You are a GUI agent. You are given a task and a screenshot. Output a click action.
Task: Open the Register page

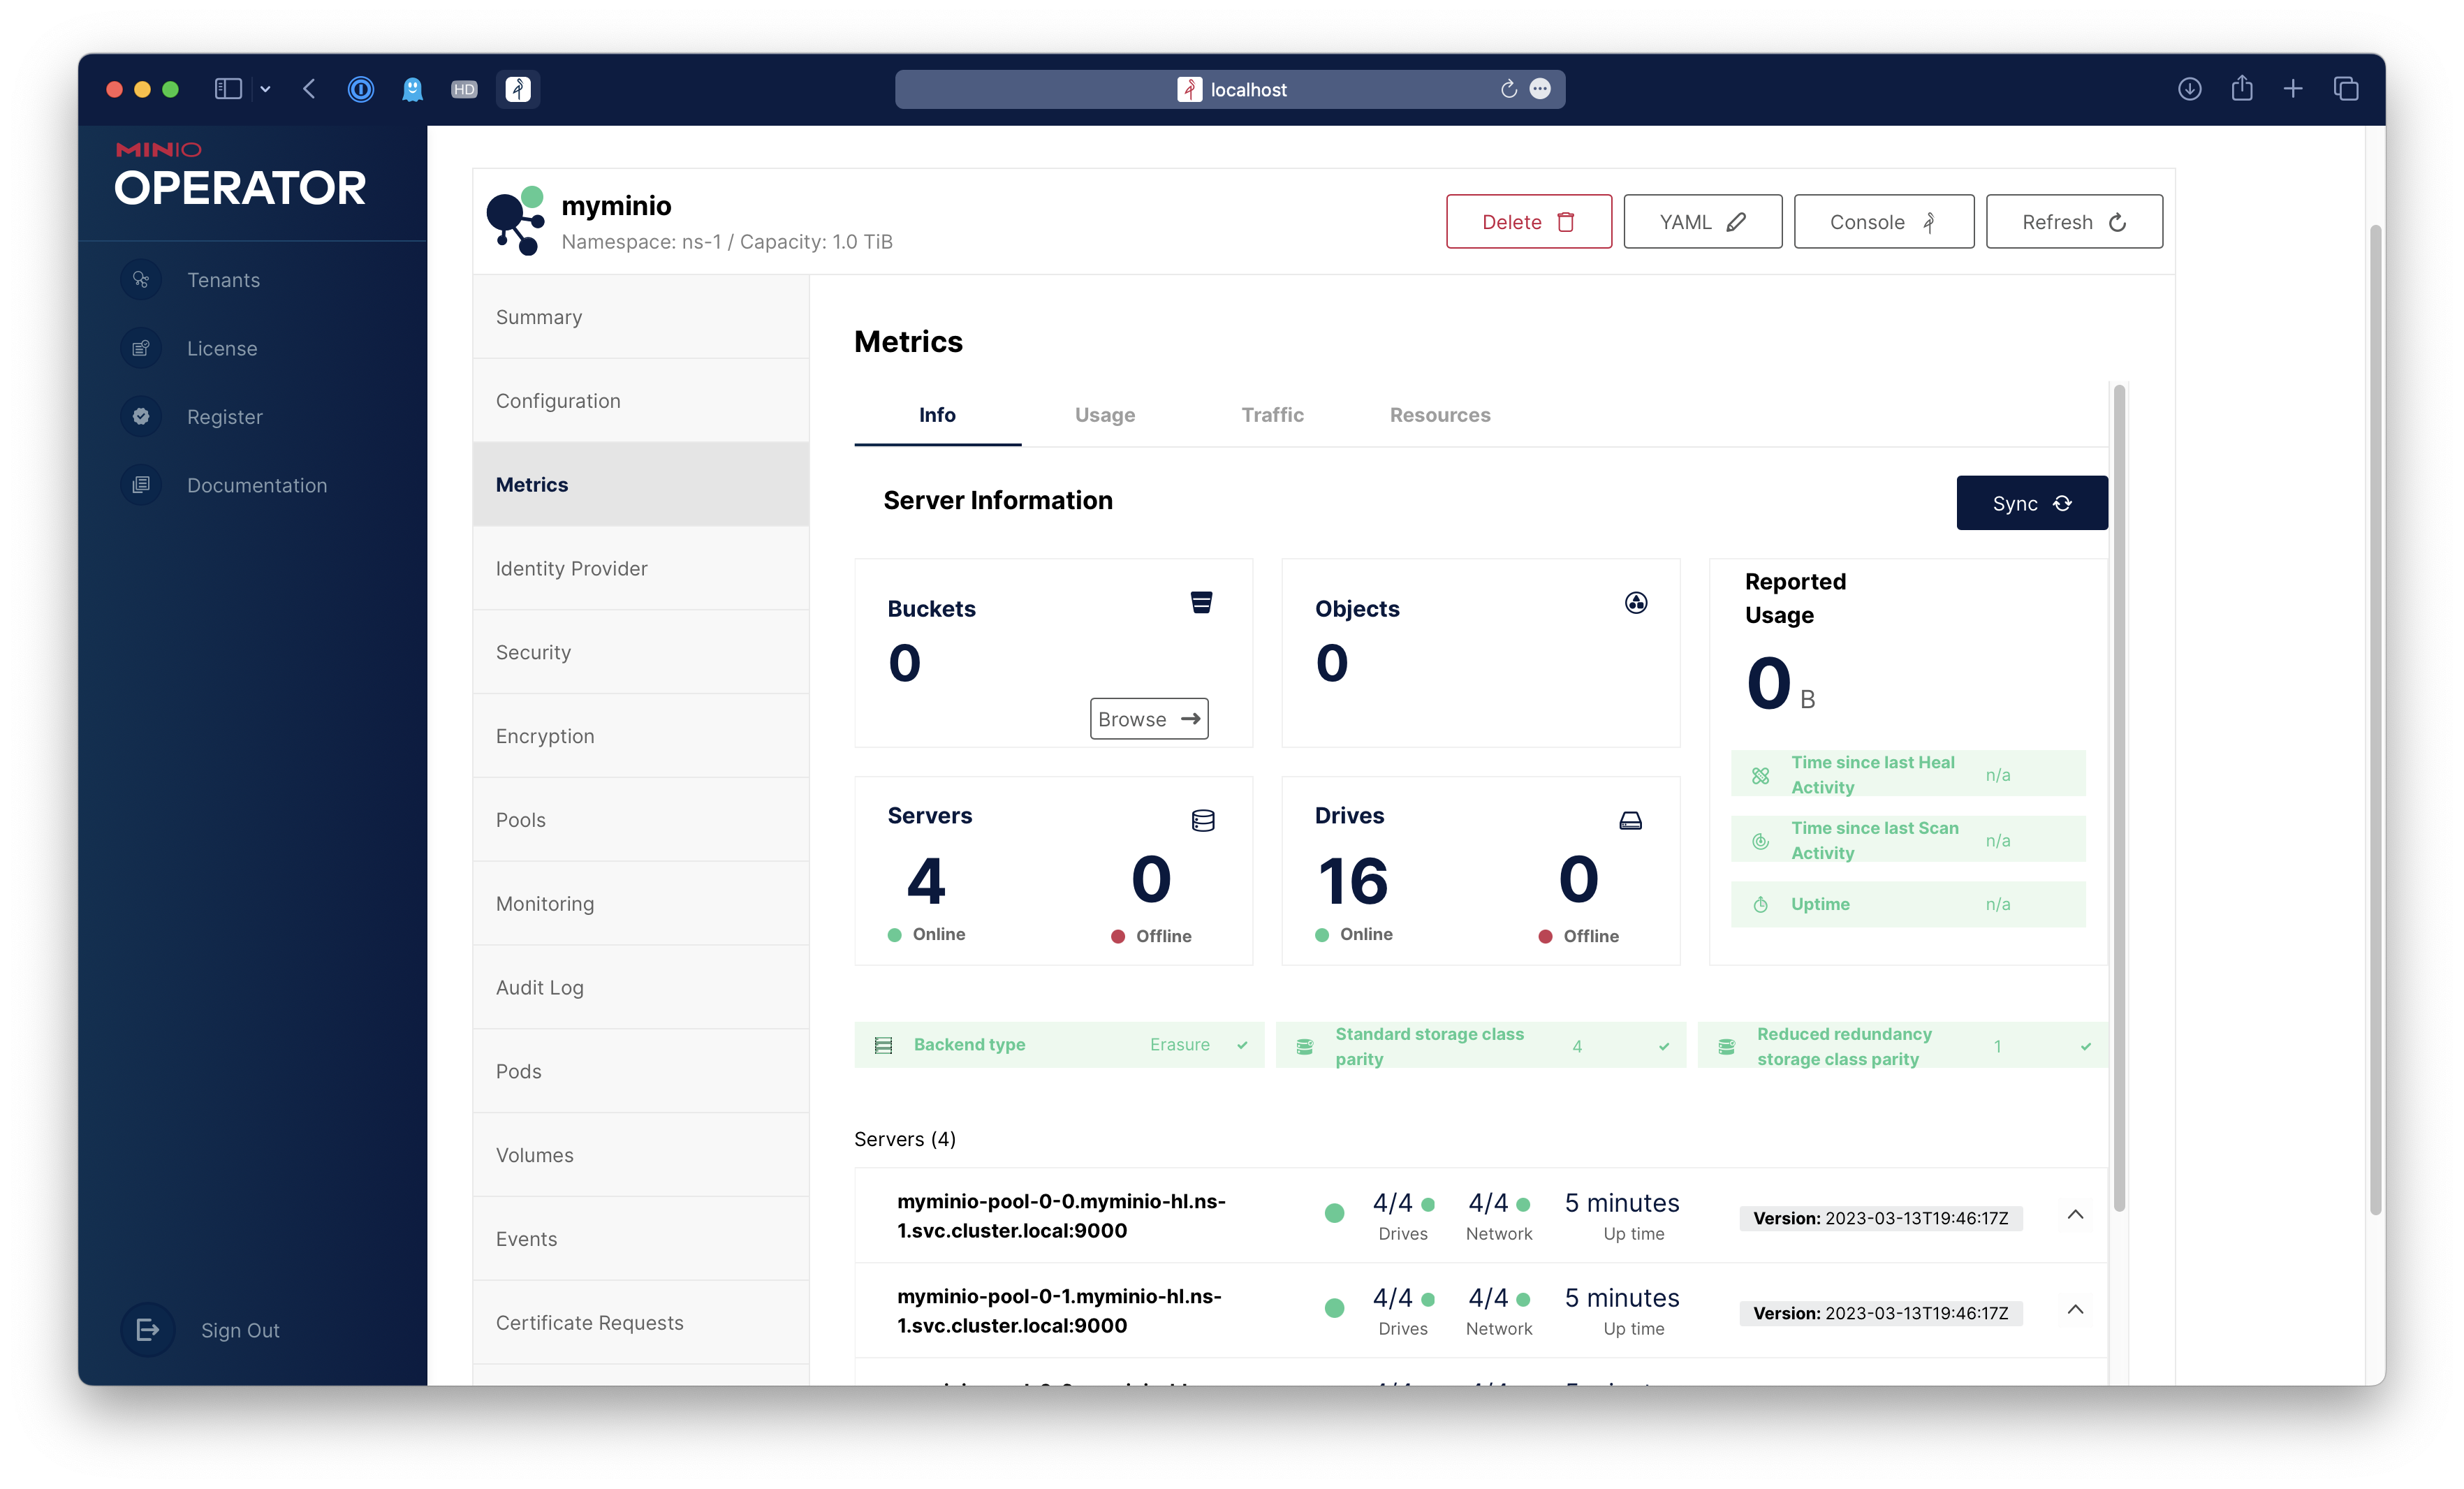224,417
